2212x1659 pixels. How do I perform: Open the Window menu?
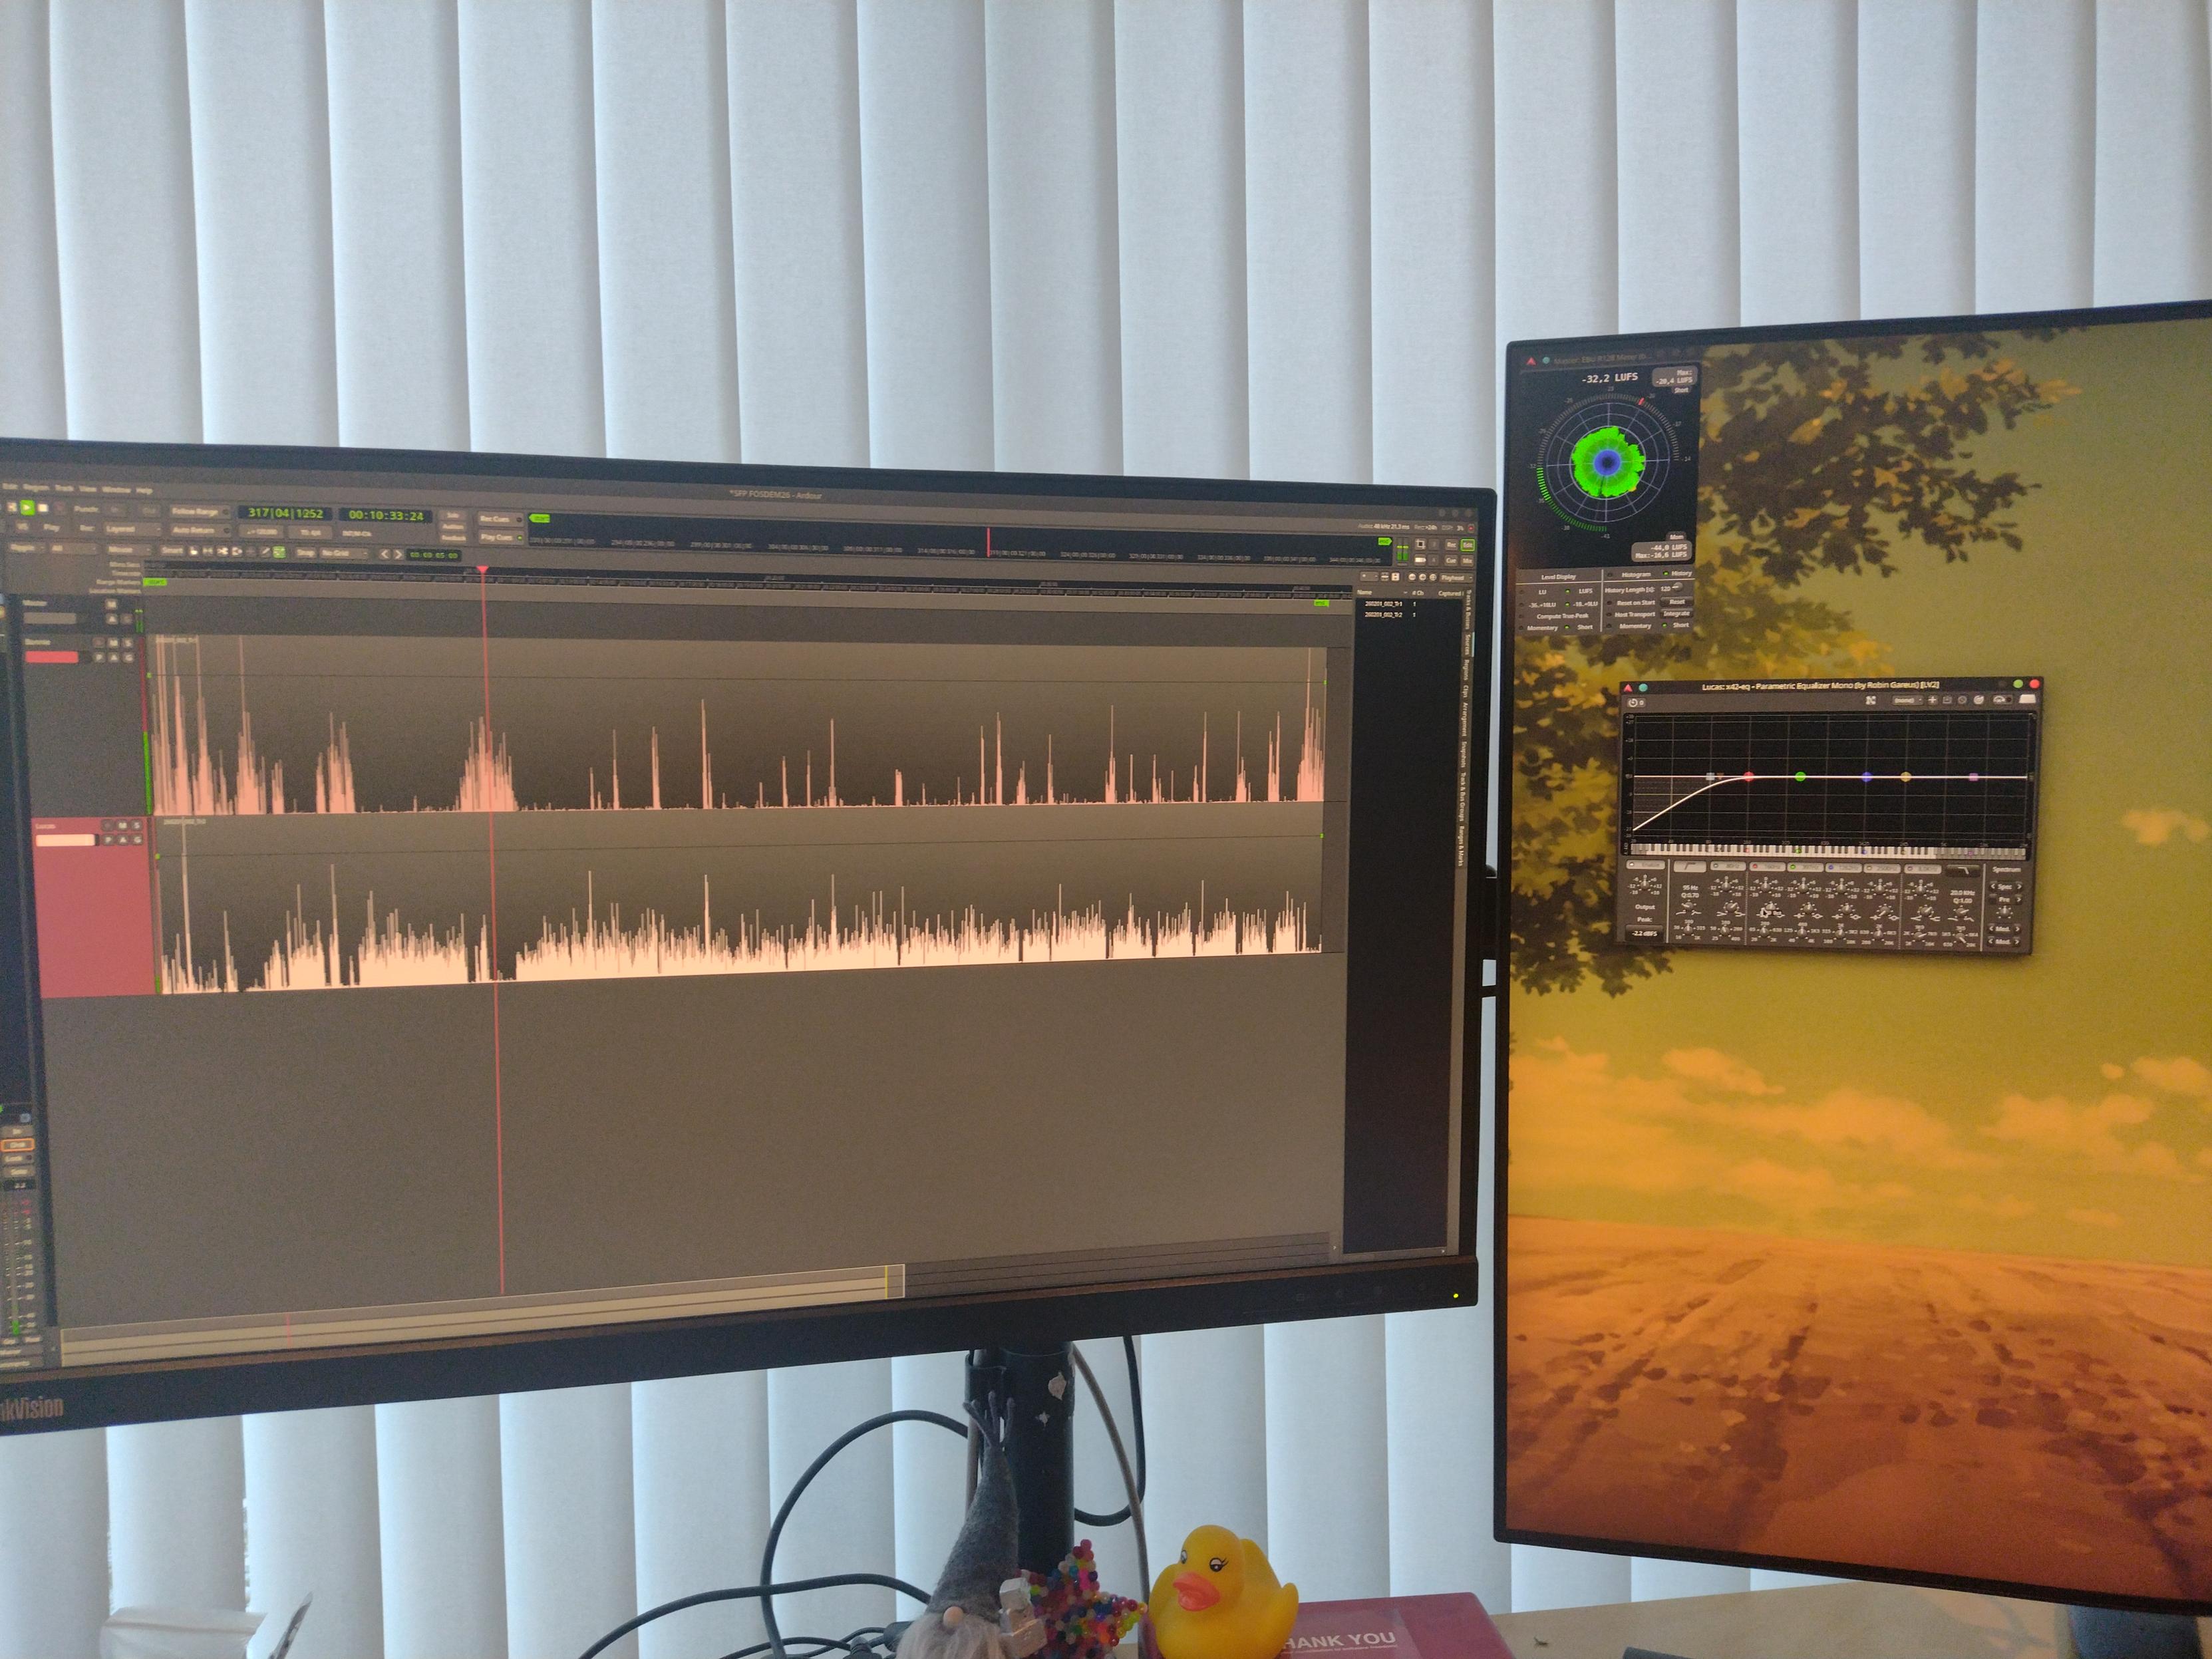click(x=116, y=490)
